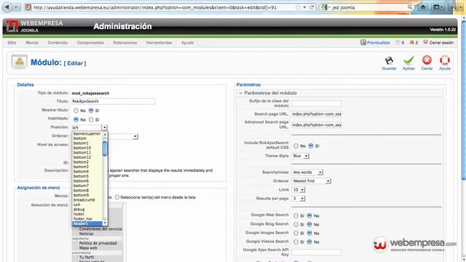The height and width of the screenshot is (262, 466).
Task: Click the Aplicar green checkmark icon
Action: (408, 60)
